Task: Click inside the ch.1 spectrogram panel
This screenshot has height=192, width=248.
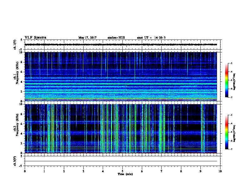Action: [121, 77]
